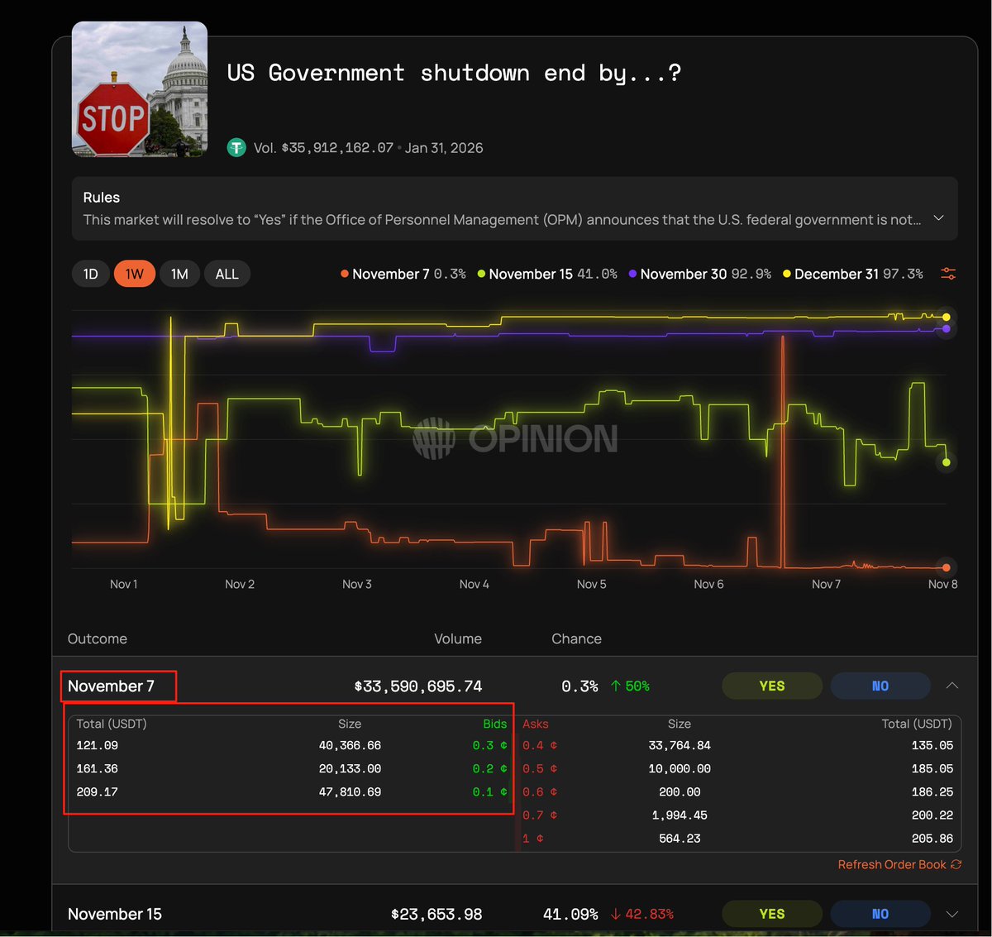
Task: Click the yellow December 31 line endpoint
Action: (x=947, y=317)
